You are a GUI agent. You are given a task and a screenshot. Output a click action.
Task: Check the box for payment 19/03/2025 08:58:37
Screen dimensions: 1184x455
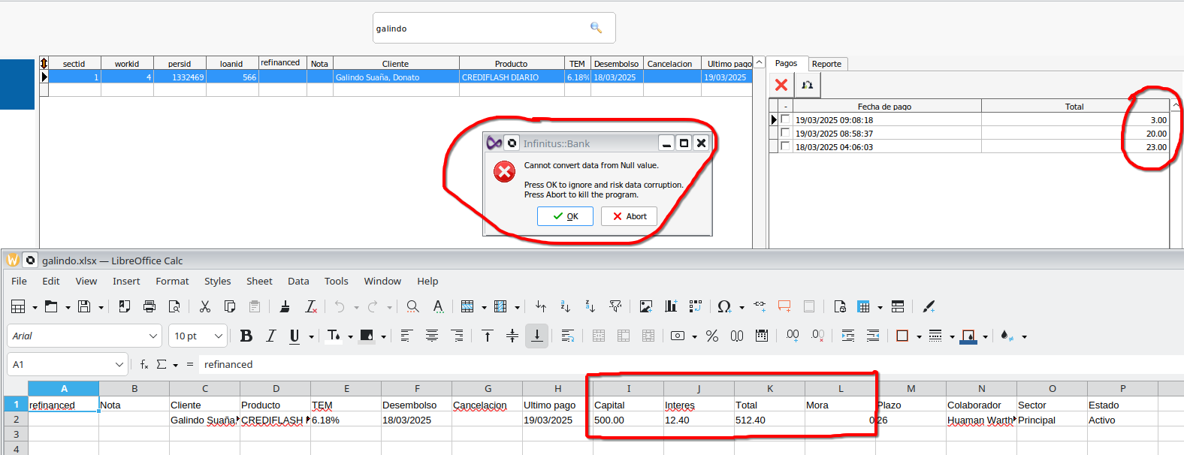[x=785, y=133]
